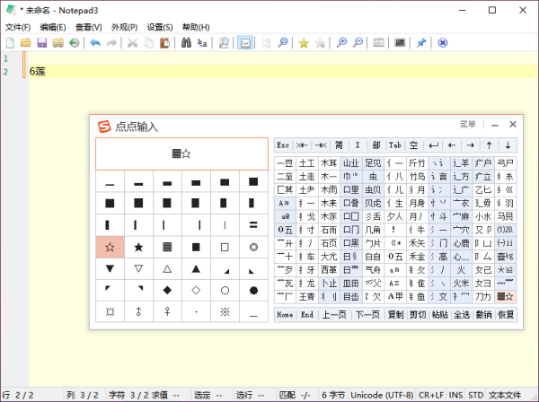Open the 文件(F) menu
The width and height of the screenshot is (539, 402).
(x=18, y=27)
